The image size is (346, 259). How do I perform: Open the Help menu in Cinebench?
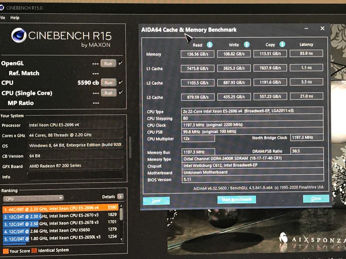(15, 18)
